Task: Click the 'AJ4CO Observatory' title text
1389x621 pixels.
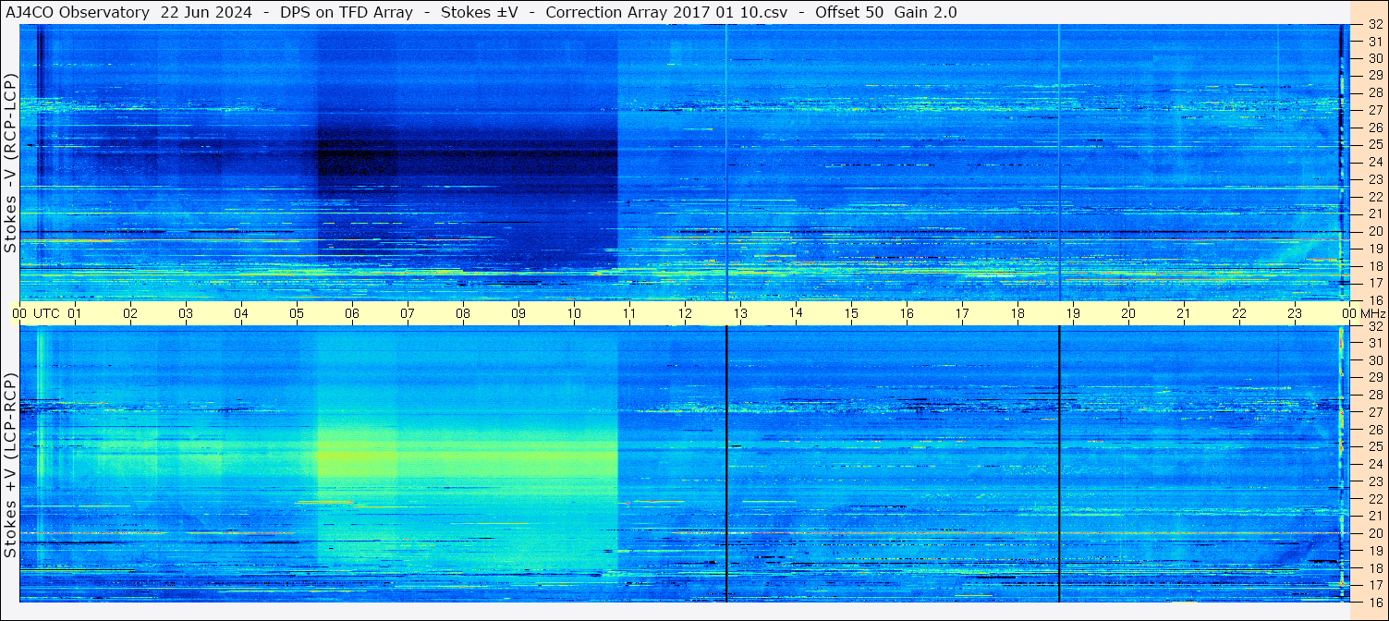Action: pyautogui.click(x=77, y=12)
